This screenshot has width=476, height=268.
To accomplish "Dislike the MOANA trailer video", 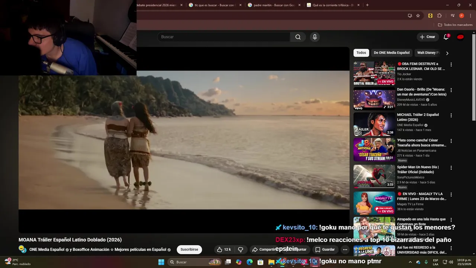I will tap(241, 249).
